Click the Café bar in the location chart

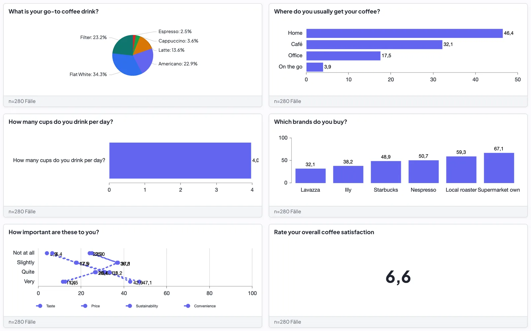tap(374, 44)
